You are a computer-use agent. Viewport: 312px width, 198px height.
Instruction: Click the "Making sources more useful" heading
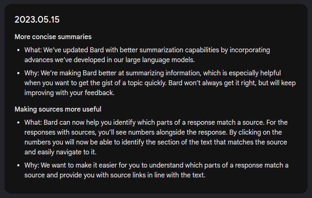point(58,109)
